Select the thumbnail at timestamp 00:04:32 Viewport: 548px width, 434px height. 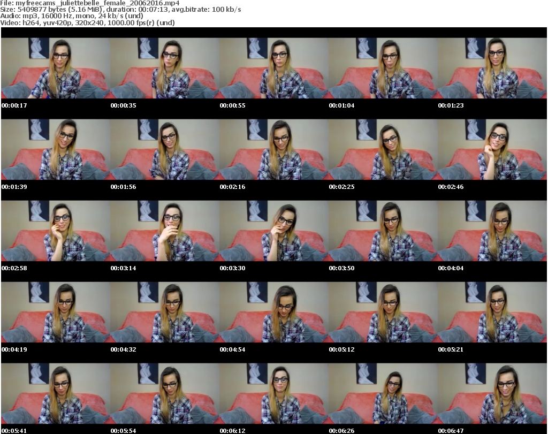tap(165, 312)
